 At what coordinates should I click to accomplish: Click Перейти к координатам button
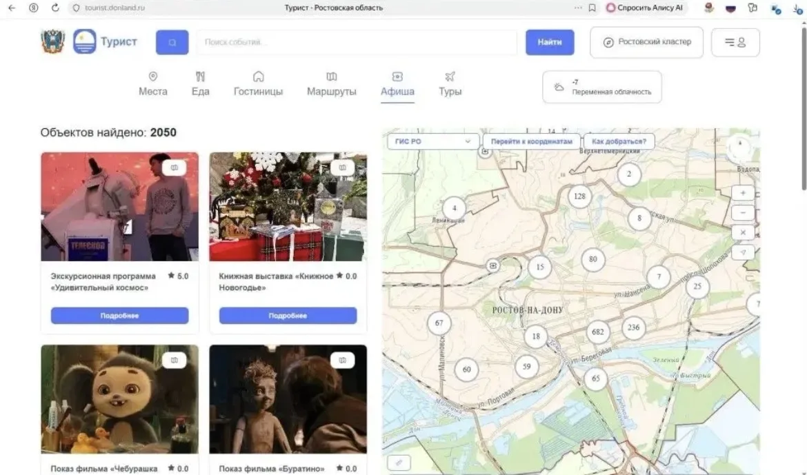tap(532, 141)
